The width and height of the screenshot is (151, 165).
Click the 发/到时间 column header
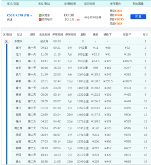click(x=70, y=4)
